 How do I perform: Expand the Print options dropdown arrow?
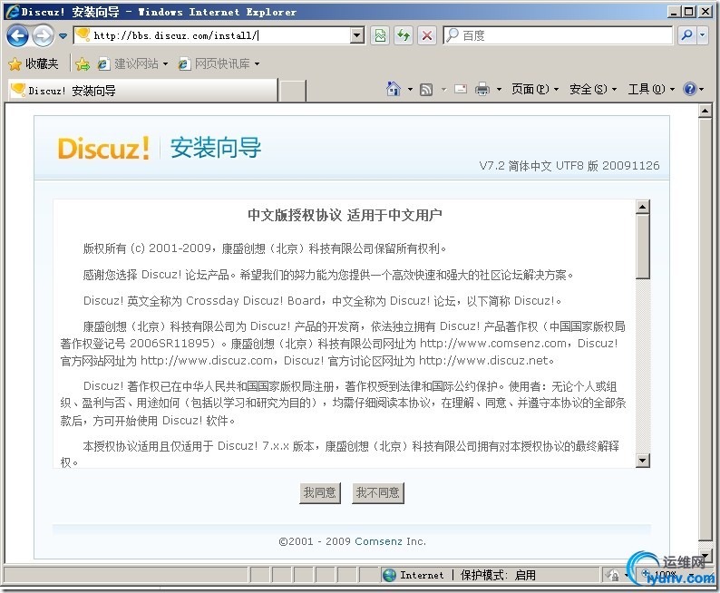point(498,90)
